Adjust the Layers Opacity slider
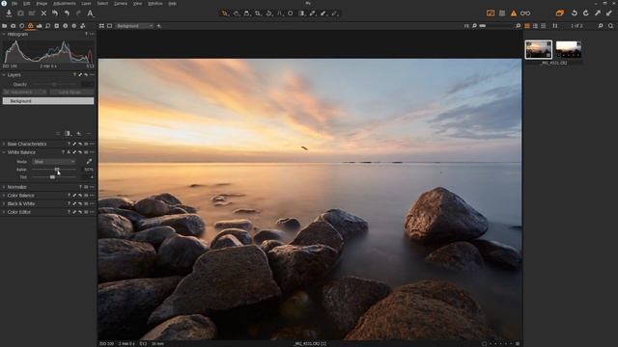618x347 pixels. pyautogui.click(x=55, y=84)
